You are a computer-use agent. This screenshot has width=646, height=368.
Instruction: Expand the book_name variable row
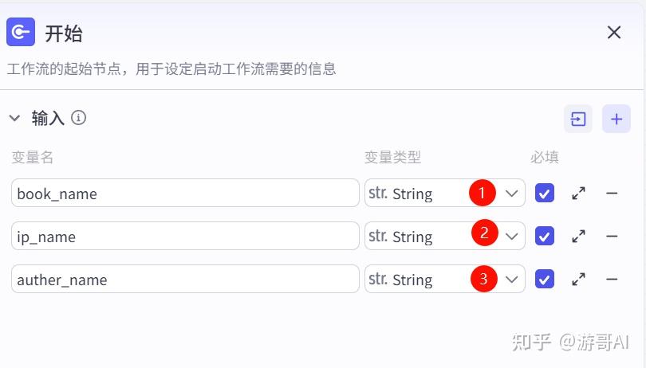tap(578, 193)
